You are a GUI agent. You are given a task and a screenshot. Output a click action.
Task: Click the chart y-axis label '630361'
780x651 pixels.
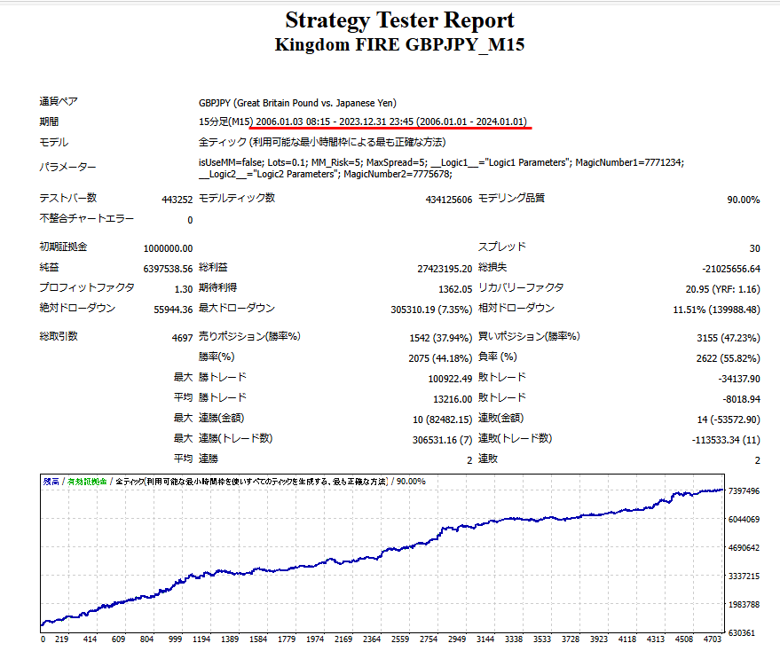741,632
